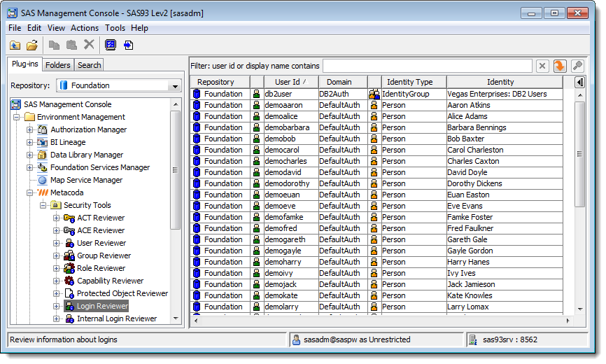
Task: Click the Map Service Manager globe icon
Action: 43,180
